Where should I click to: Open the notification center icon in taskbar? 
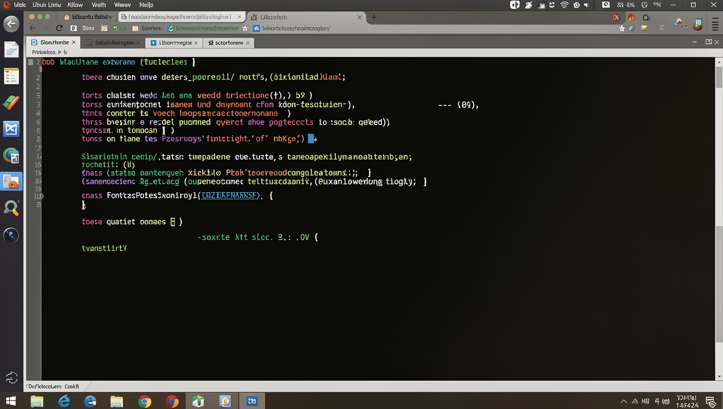pos(710,401)
